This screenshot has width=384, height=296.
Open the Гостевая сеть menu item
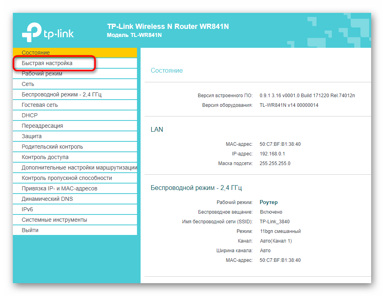40,105
